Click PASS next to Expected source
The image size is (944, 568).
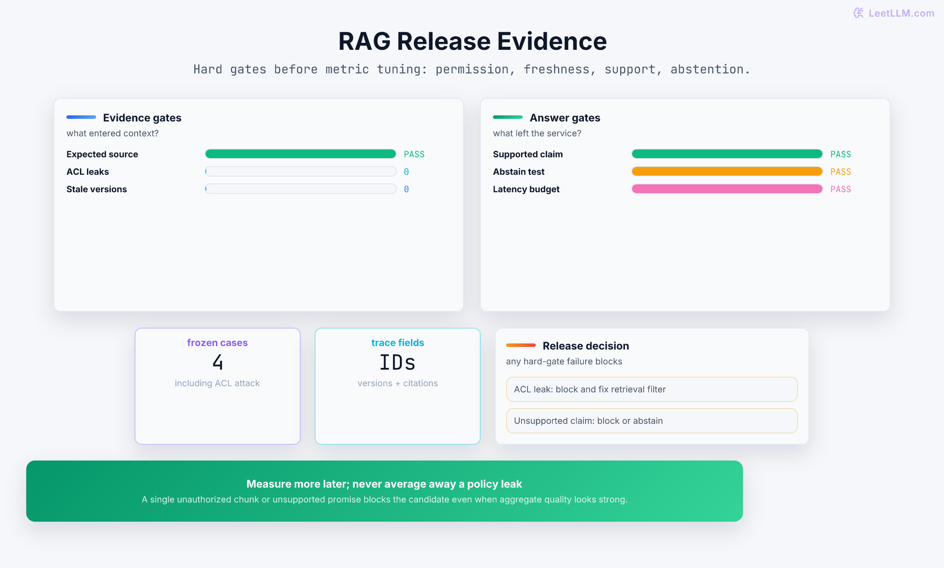(x=414, y=154)
